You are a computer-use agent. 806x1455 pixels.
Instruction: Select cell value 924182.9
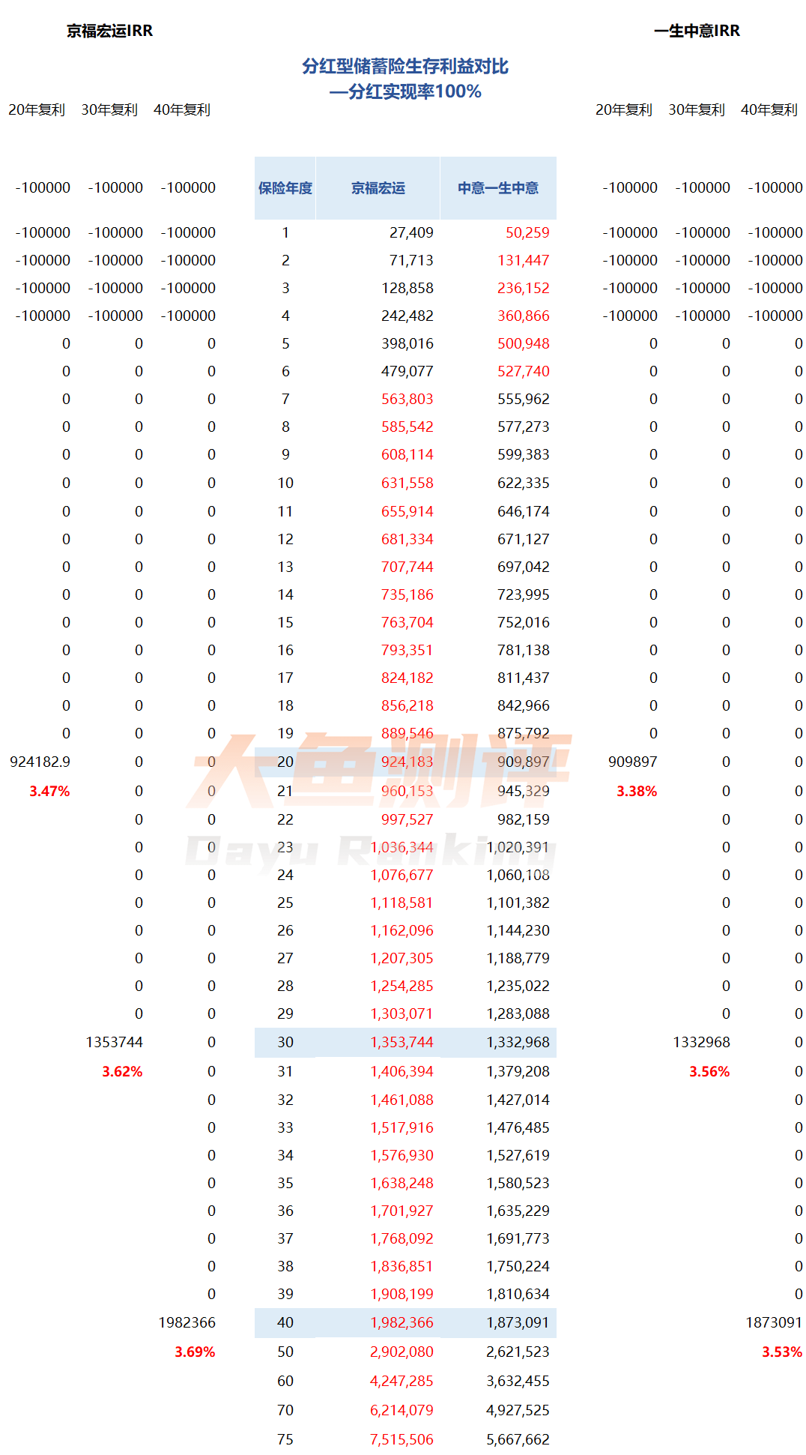(40, 762)
